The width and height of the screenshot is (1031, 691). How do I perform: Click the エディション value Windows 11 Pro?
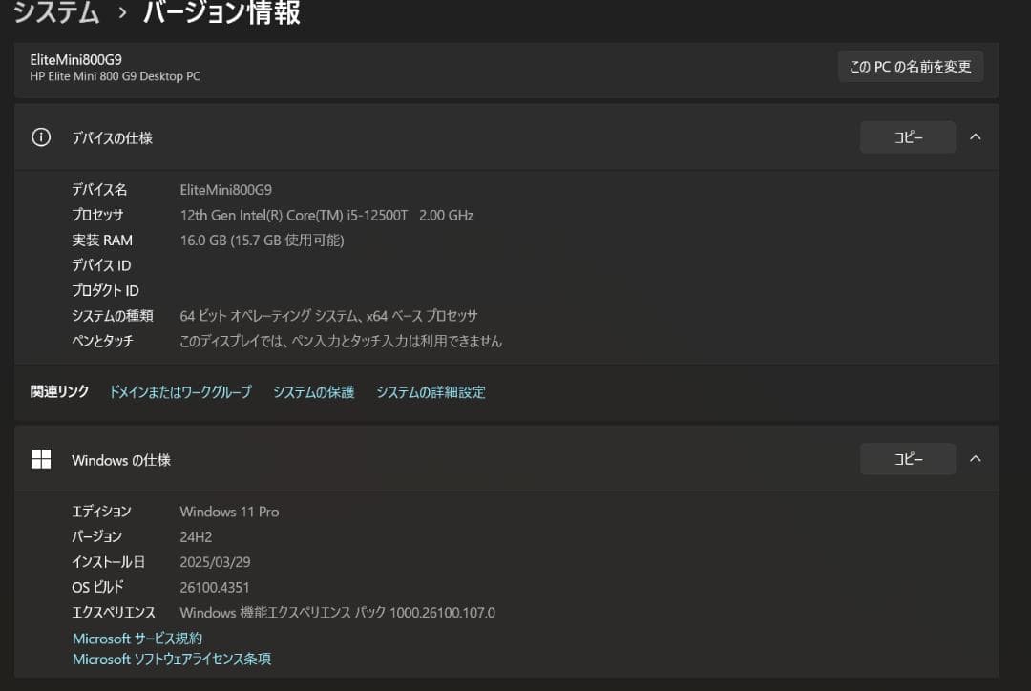pyautogui.click(x=229, y=512)
